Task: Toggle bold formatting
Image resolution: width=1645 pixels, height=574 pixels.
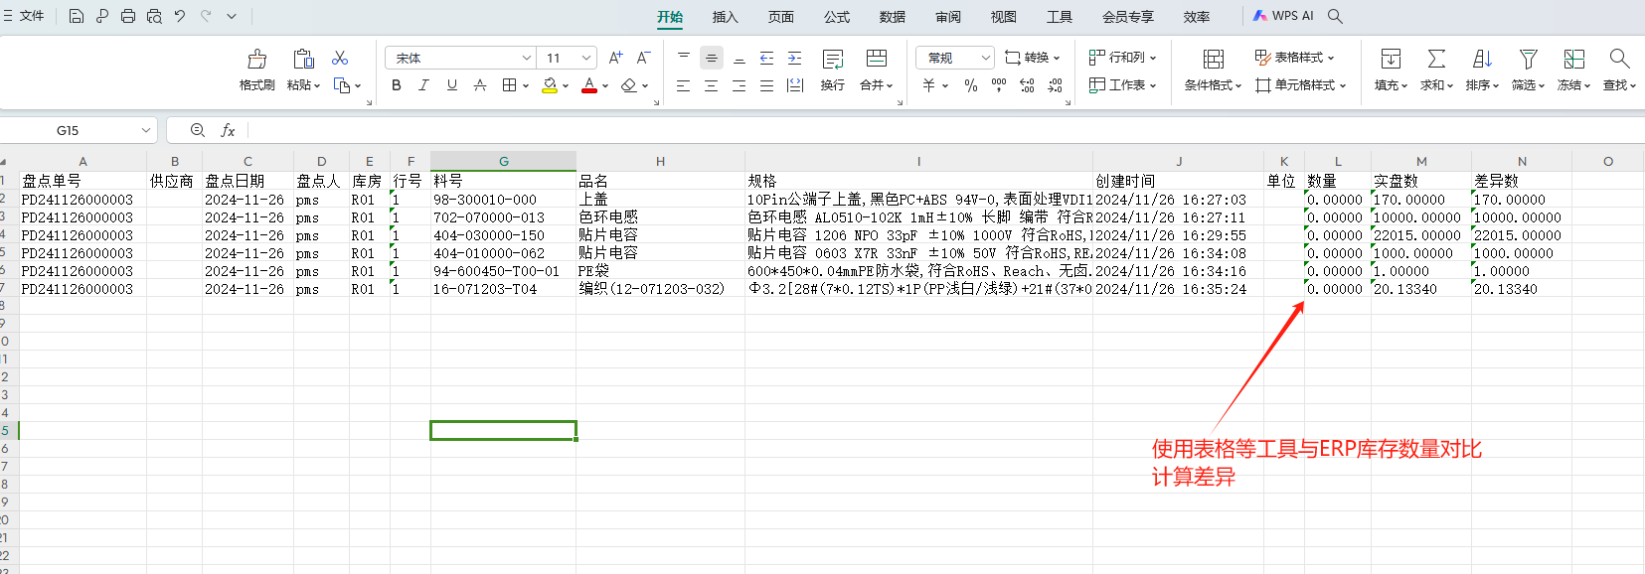Action: 397,85
